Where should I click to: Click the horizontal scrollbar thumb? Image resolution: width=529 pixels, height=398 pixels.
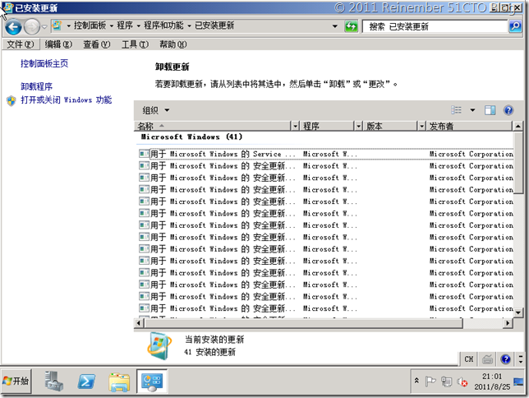click(304, 323)
